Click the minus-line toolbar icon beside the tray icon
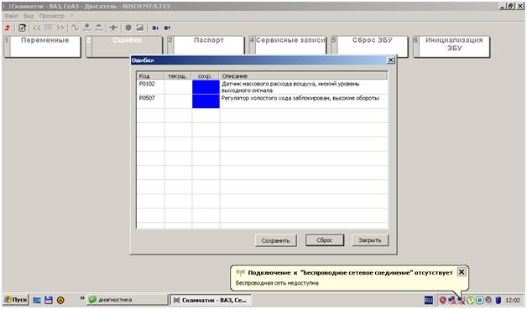The width and height of the screenshot is (527, 309). click(99, 28)
